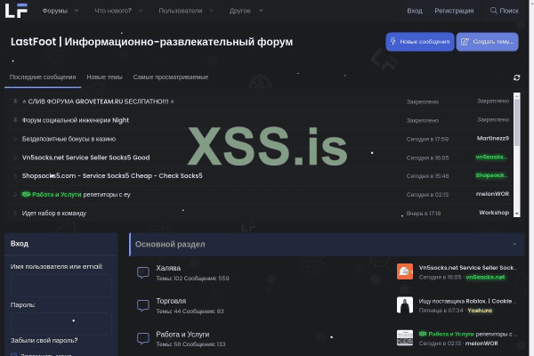Open Yoshura avatar beside Roblox post
The image size is (534, 356).
(405, 304)
